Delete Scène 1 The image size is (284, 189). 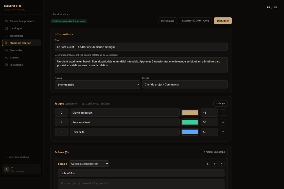[x=222, y=164]
